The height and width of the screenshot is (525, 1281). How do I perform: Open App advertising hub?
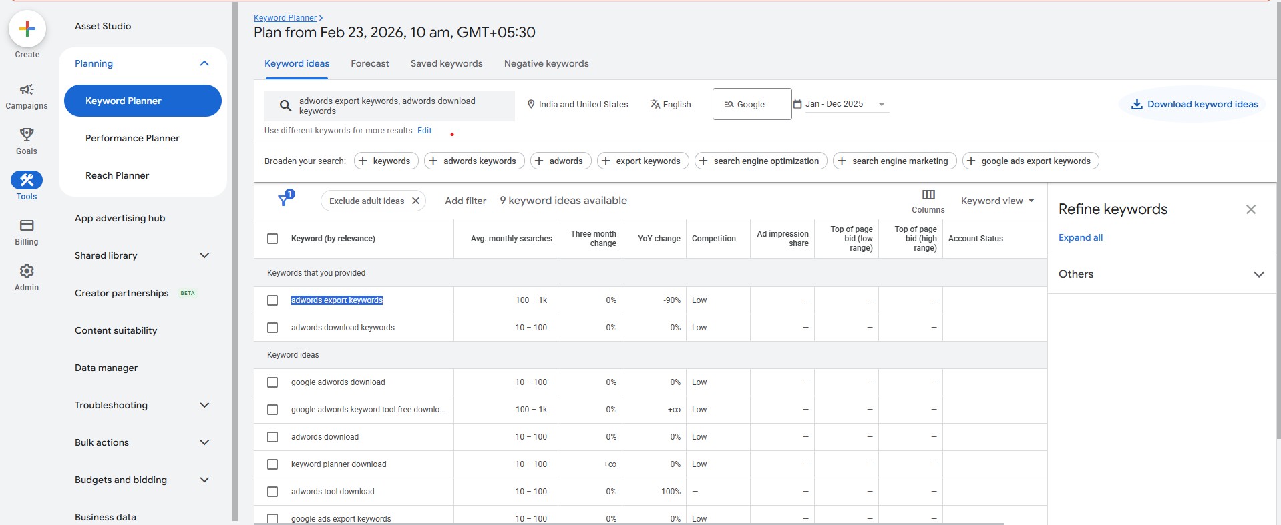[x=120, y=218]
